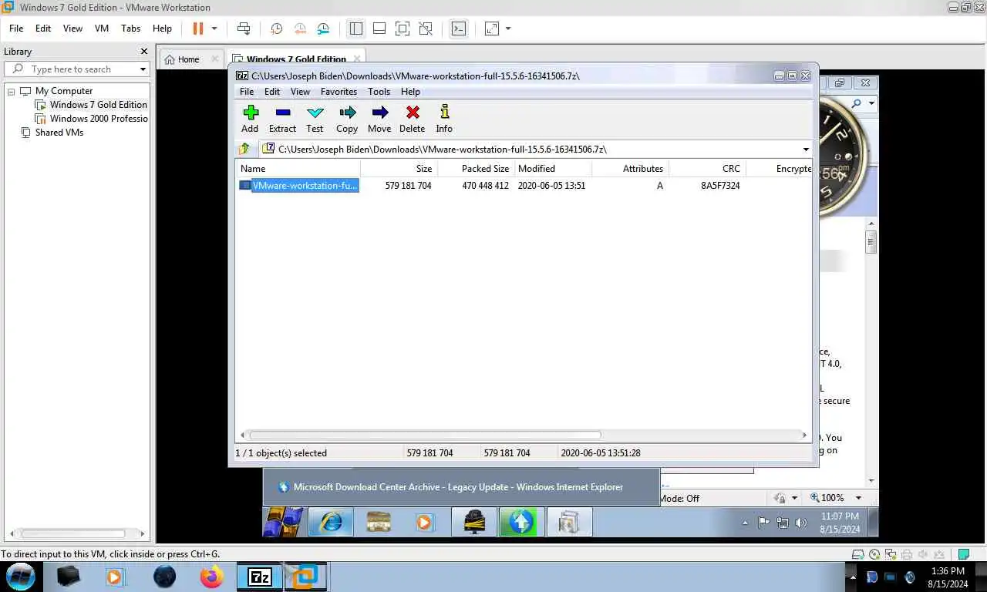Viewport: 987px width, 592px height.
Task: Run Test on the selected archive
Action: (315, 119)
